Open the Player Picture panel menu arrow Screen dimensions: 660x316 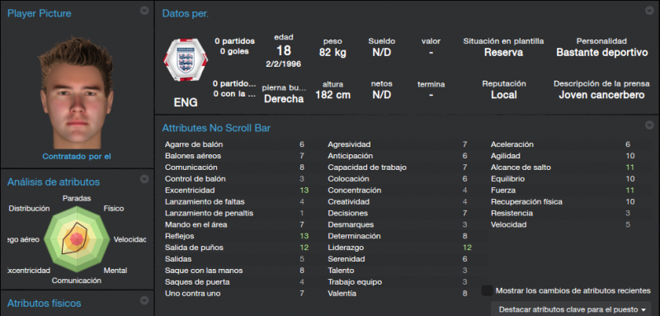pos(144,11)
